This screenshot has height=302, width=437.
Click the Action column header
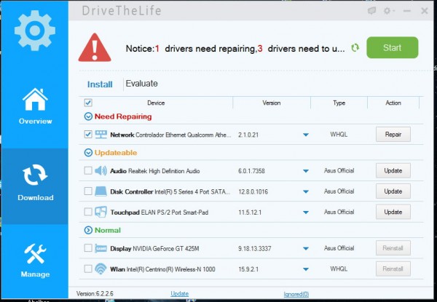[x=393, y=103]
